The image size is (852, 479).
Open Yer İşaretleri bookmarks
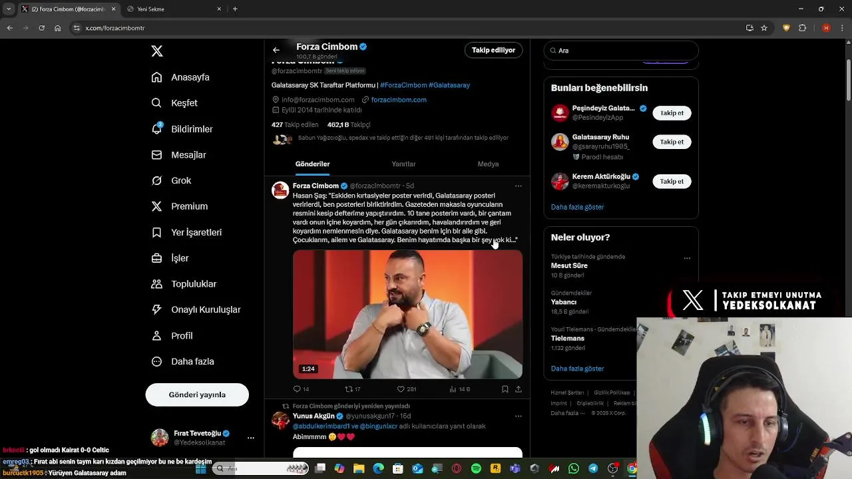(186, 232)
